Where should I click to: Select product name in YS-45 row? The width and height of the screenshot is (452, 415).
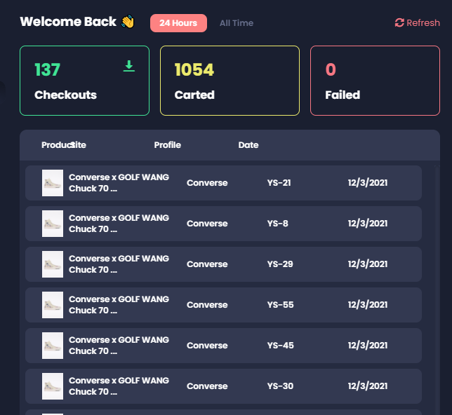click(x=119, y=346)
